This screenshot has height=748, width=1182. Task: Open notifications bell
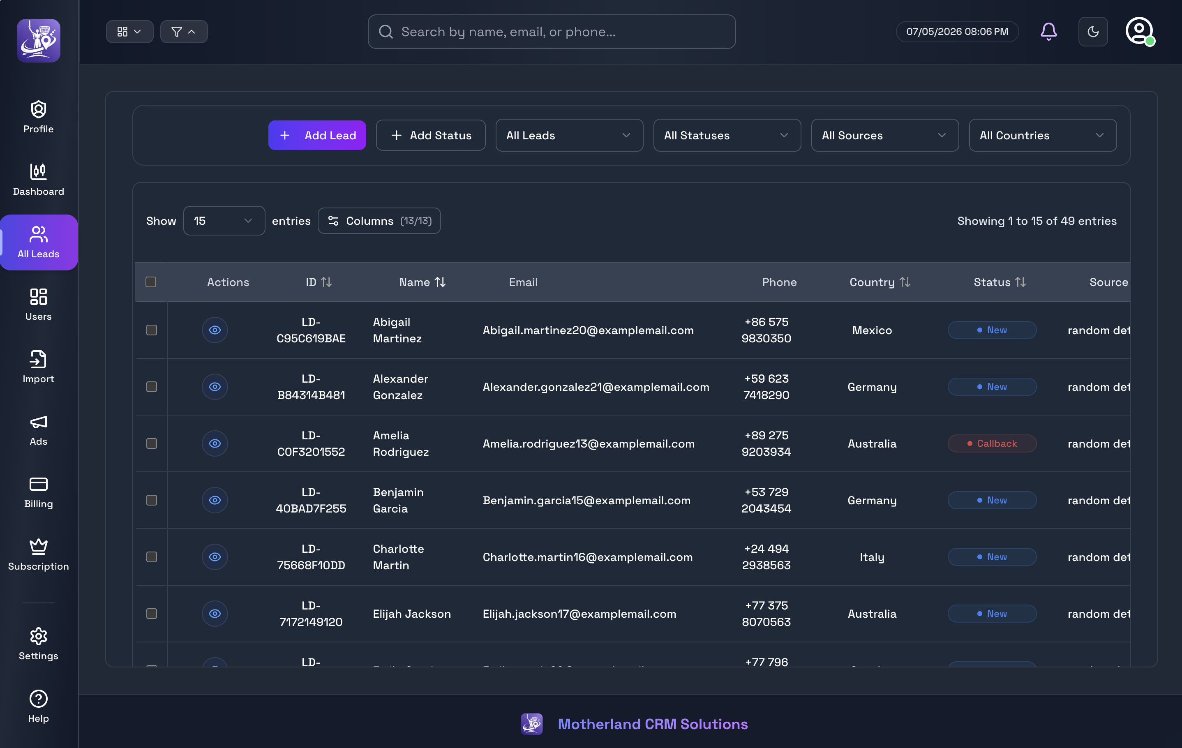coord(1048,31)
